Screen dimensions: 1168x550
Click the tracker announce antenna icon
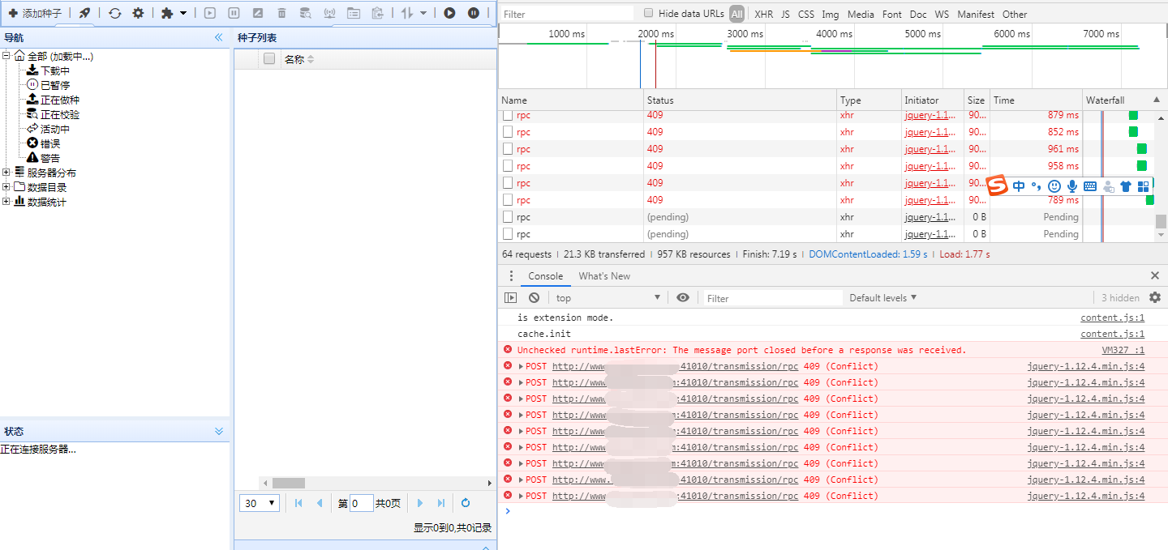click(x=329, y=13)
